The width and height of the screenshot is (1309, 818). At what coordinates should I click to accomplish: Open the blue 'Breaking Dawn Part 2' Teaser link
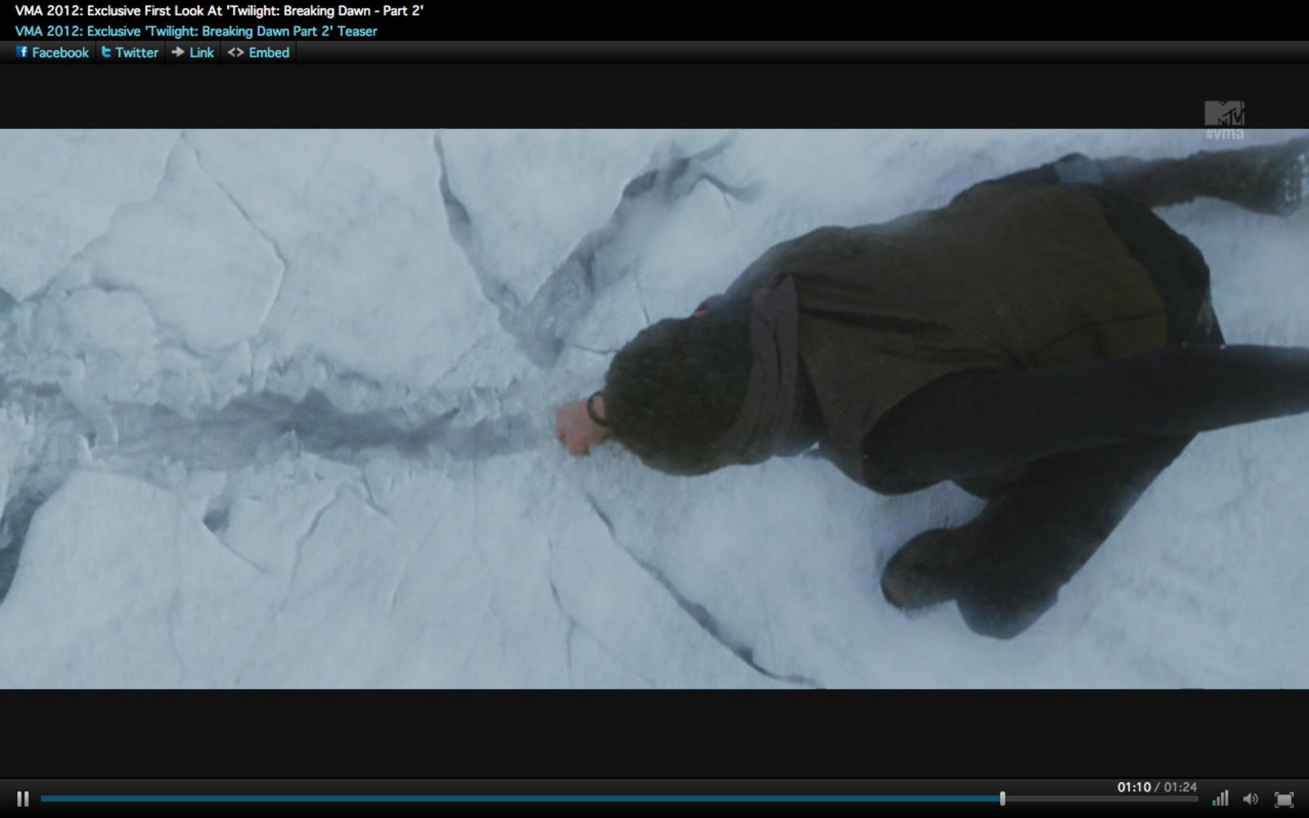pyautogui.click(x=196, y=31)
